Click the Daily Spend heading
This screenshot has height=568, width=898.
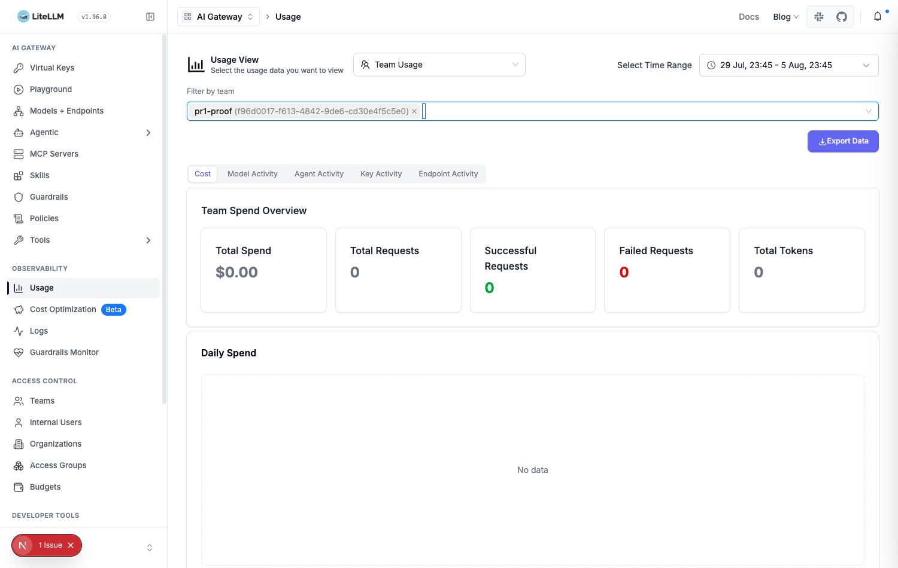(x=229, y=353)
